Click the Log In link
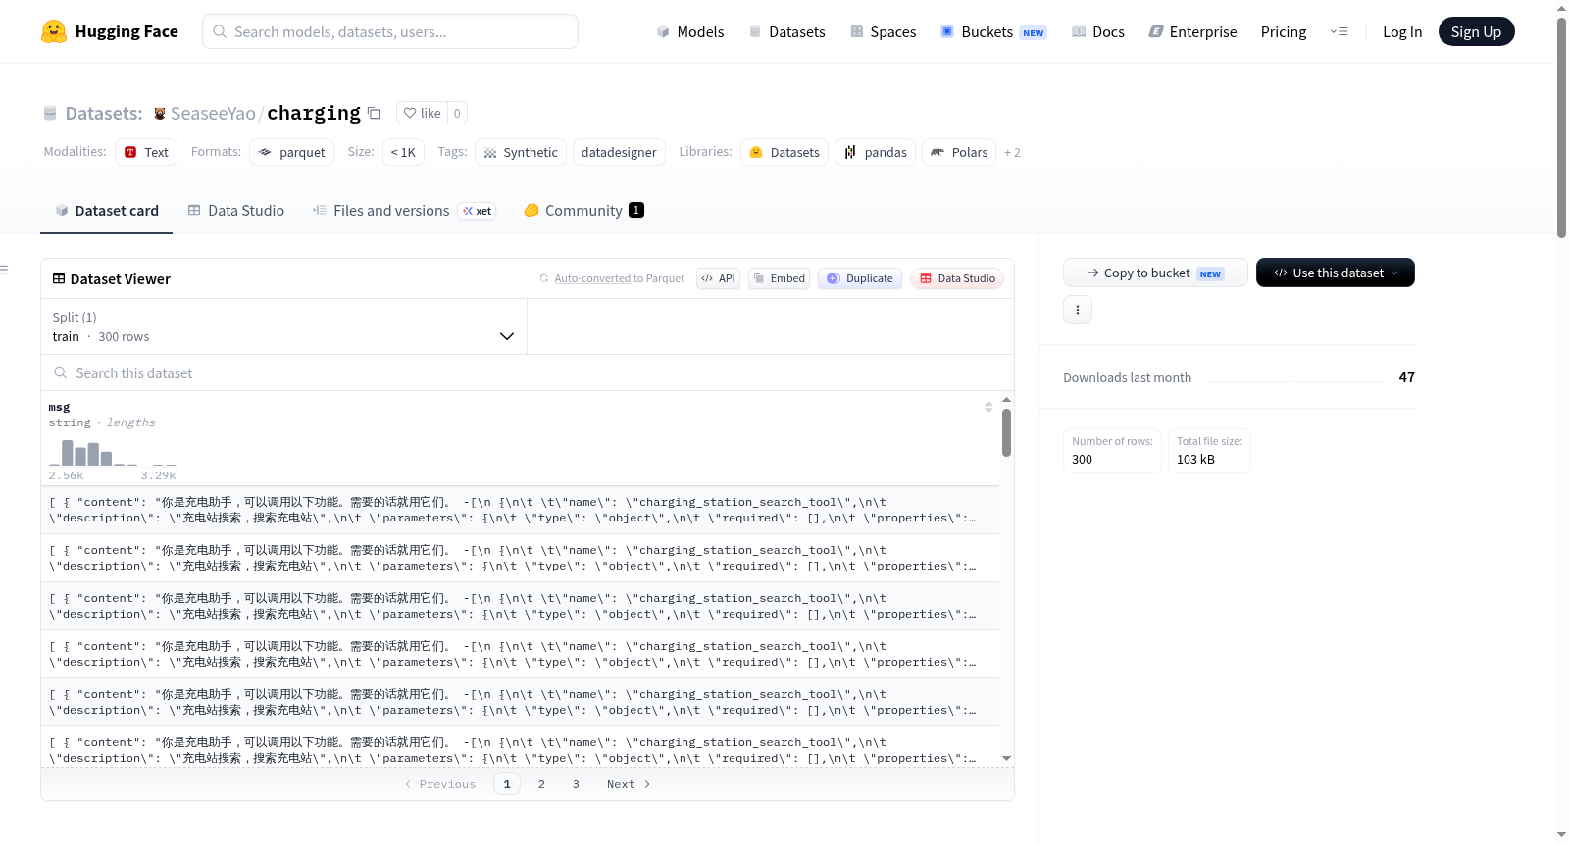The image size is (1569, 844). coord(1402,31)
